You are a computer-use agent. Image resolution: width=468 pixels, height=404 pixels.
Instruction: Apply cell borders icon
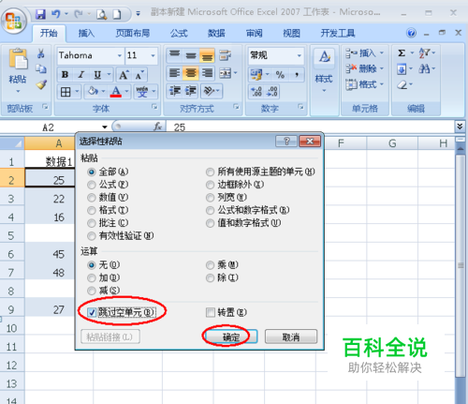click(66, 92)
